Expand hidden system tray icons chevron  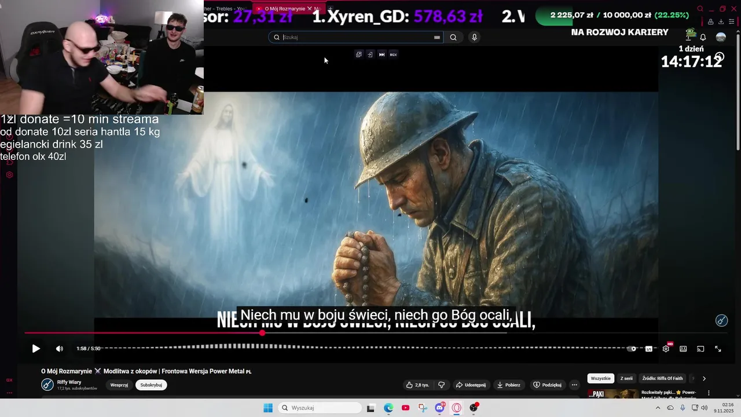(x=658, y=408)
